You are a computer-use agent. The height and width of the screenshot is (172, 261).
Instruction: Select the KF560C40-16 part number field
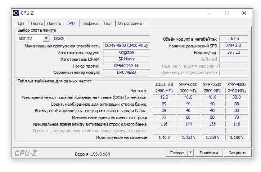126,66
